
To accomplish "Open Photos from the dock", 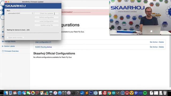I will [33, 93].
